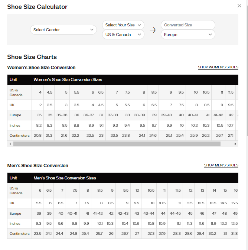
Task: Open the Select Gender dropdown
Action: [x=63, y=30]
